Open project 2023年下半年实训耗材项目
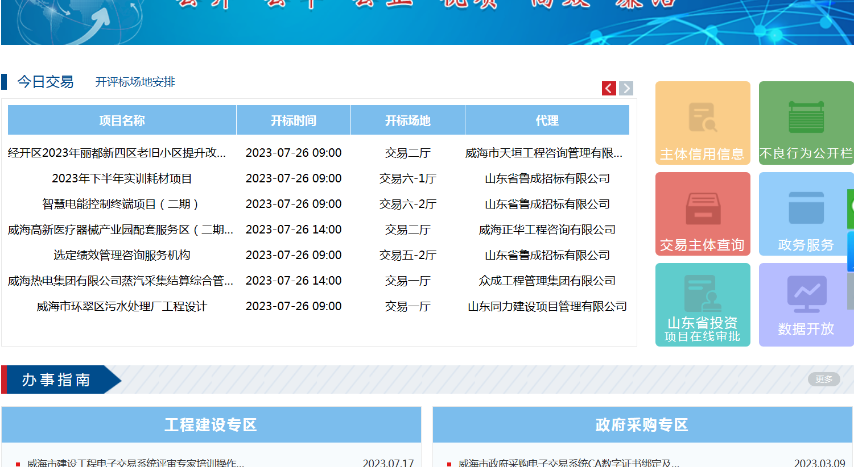 click(122, 178)
